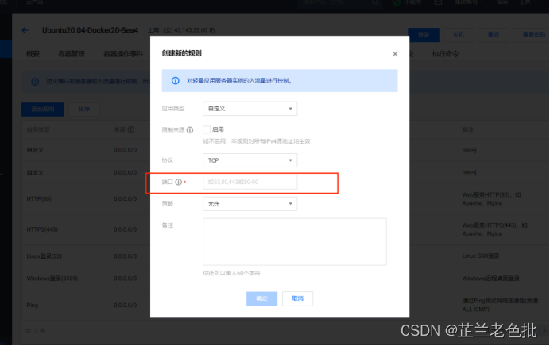
Task: Cancel the dialog with 取消 button
Action: coord(298,298)
